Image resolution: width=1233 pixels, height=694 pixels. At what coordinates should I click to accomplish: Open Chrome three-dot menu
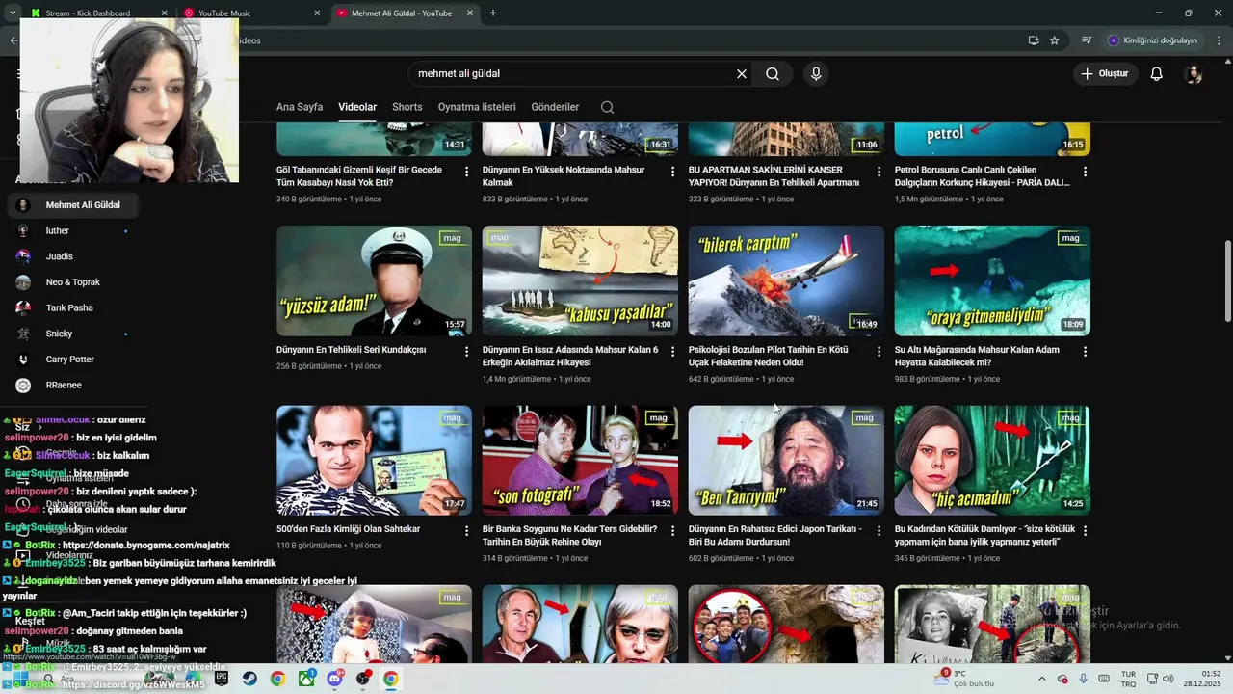(1220, 40)
